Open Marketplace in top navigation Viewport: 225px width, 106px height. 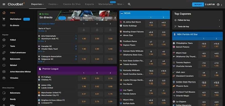point(106,4)
